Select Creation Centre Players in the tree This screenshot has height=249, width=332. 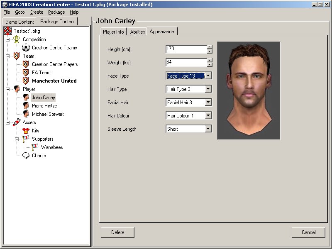55,64
